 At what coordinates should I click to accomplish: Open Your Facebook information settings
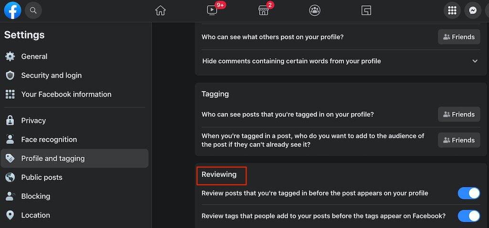pos(74,94)
